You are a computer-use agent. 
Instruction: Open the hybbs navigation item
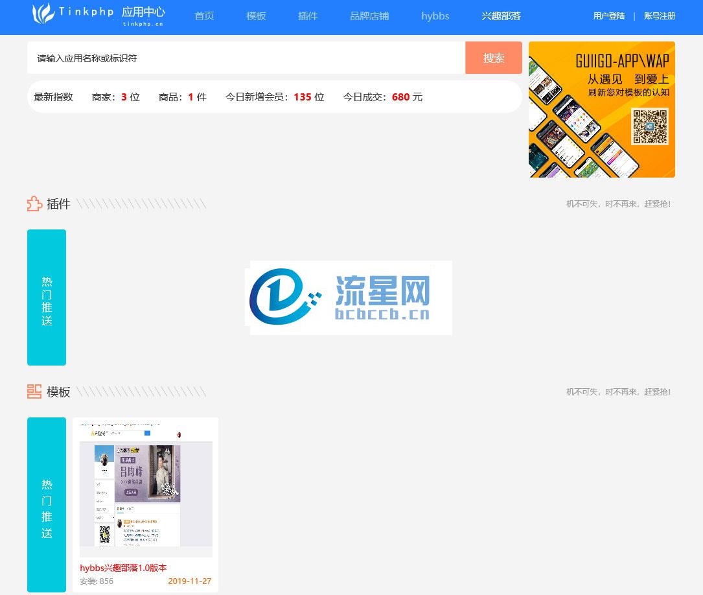tap(435, 16)
